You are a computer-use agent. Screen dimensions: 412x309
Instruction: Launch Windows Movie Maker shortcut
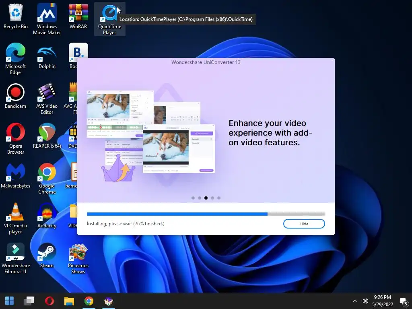(47, 19)
